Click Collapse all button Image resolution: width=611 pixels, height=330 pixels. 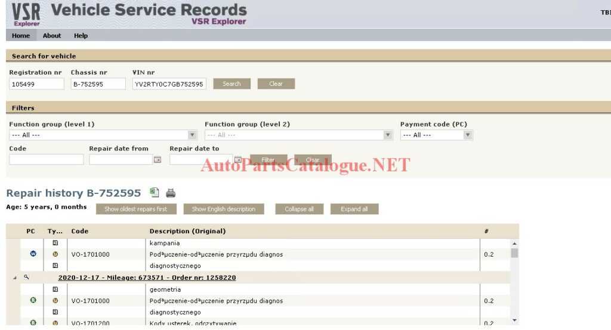tap(299, 209)
